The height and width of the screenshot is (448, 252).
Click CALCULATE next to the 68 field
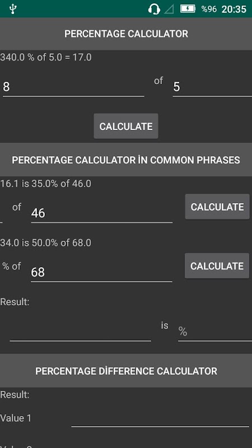point(217,265)
